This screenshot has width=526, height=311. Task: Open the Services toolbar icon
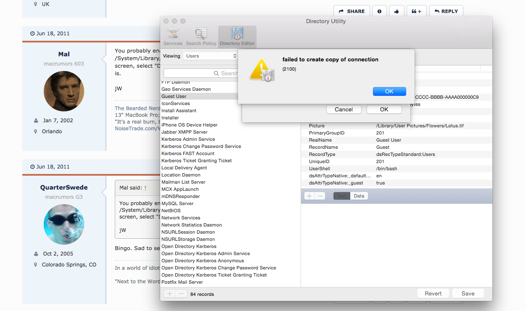coord(173,37)
